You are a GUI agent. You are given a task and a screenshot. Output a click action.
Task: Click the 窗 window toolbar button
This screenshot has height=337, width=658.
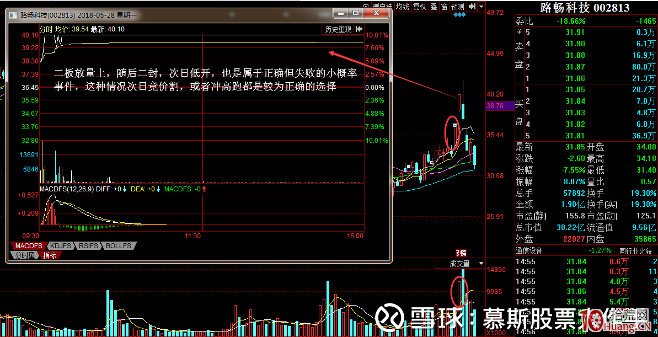(443, 6)
